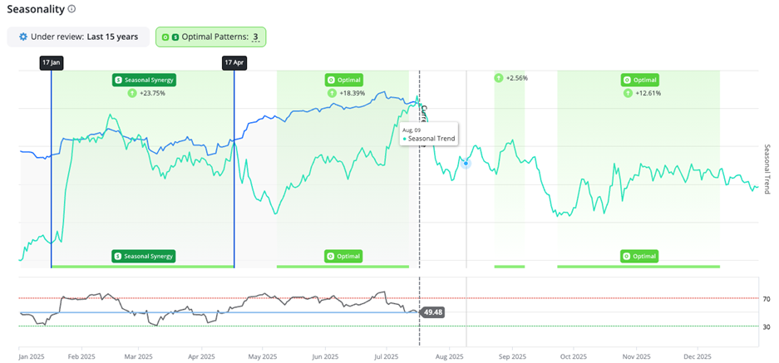Click the S icon in Optimal Patterns button

point(175,37)
